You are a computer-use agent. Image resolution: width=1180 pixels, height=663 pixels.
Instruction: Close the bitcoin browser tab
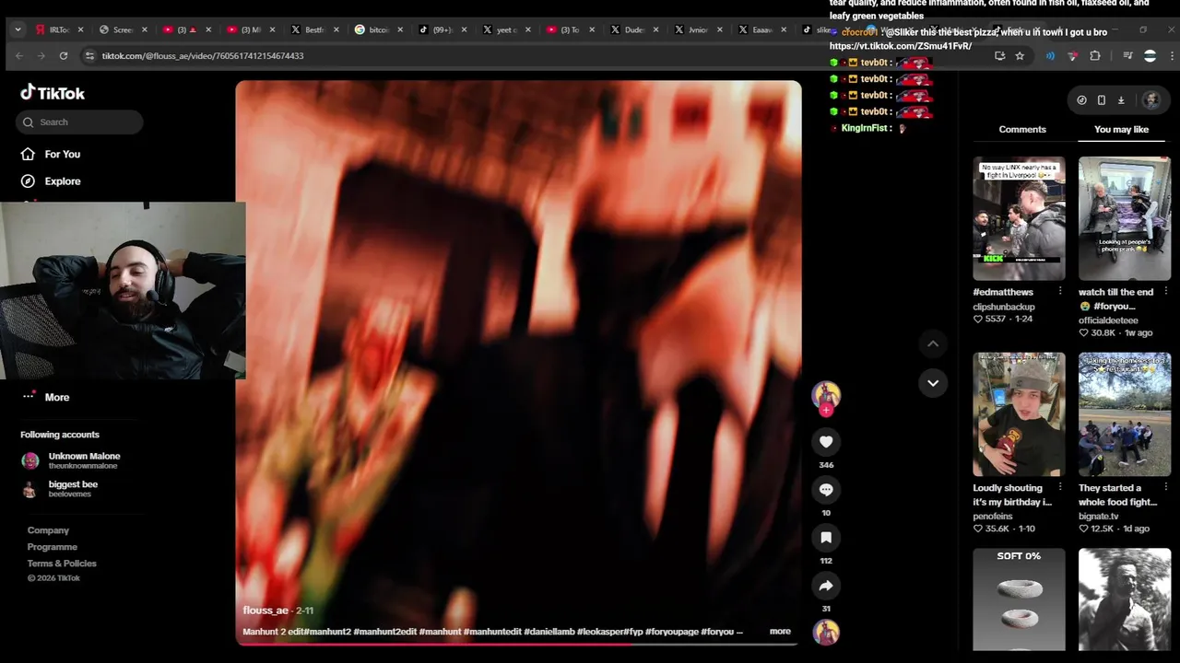(400, 30)
